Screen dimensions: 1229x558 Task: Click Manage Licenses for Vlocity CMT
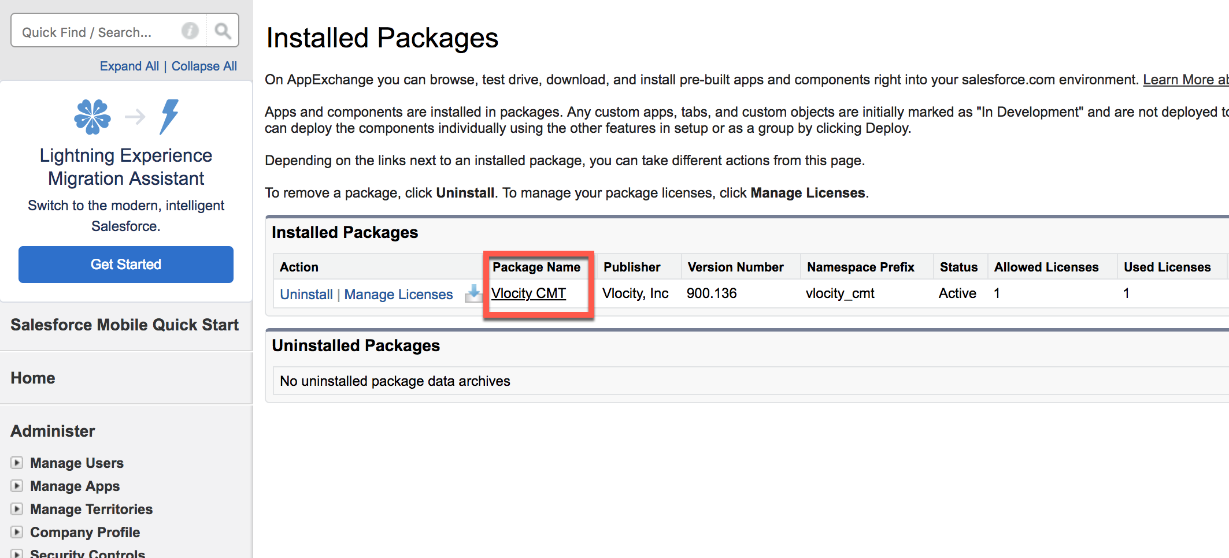click(399, 294)
